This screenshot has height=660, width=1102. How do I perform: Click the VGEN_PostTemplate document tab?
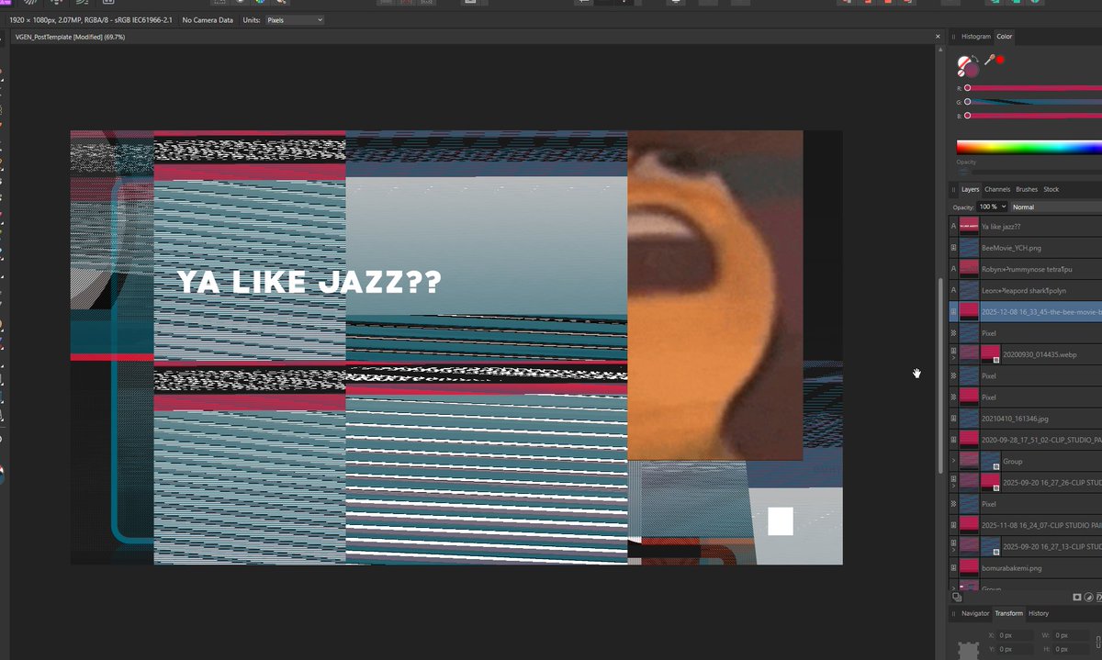pos(71,37)
